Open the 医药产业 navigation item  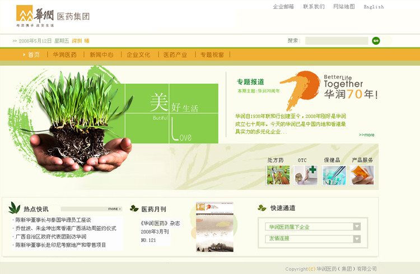coord(175,55)
